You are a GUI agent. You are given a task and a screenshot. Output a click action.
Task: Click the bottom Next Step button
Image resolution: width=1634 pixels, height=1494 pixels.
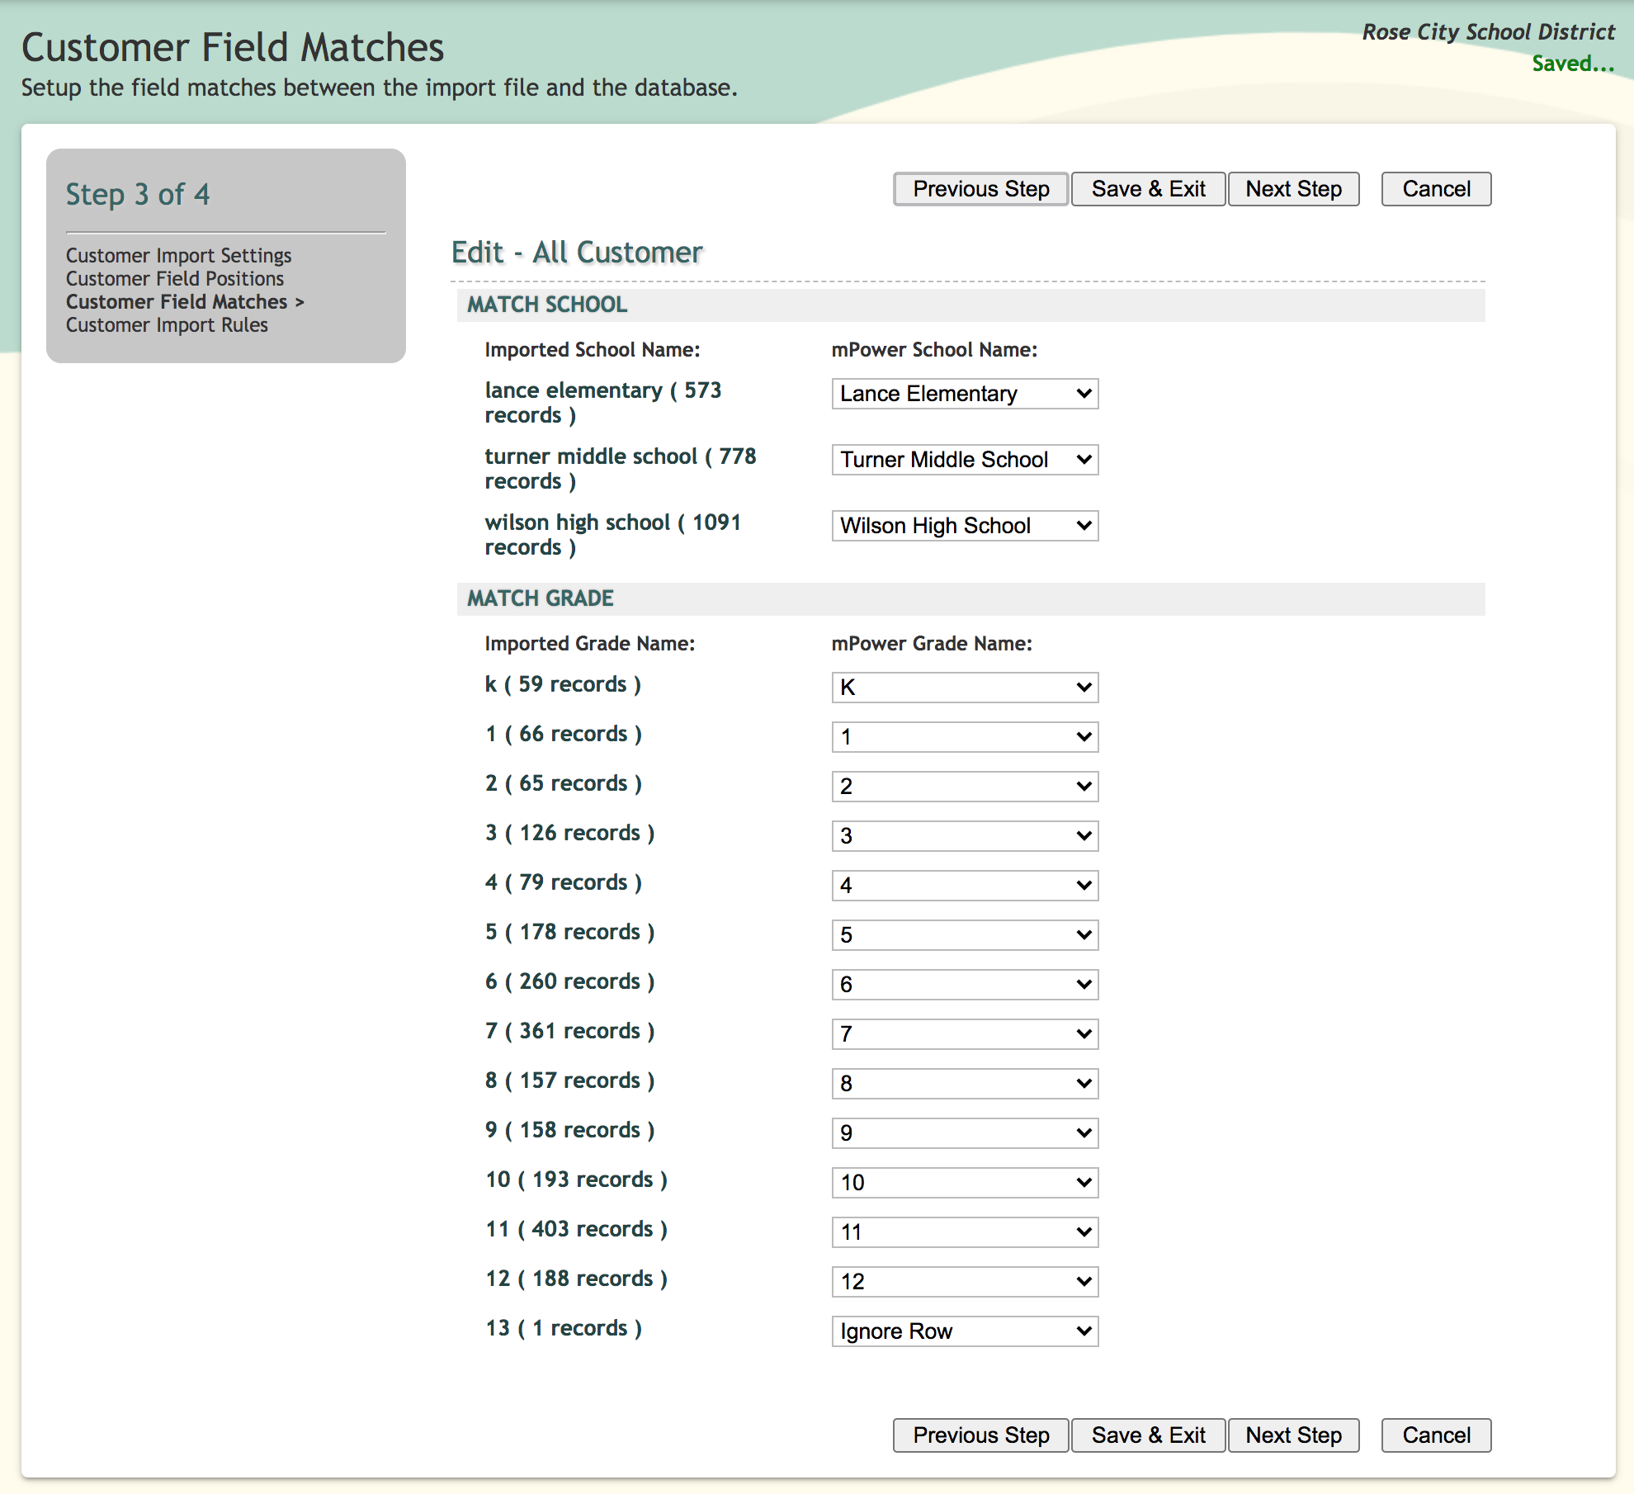[x=1293, y=1435]
